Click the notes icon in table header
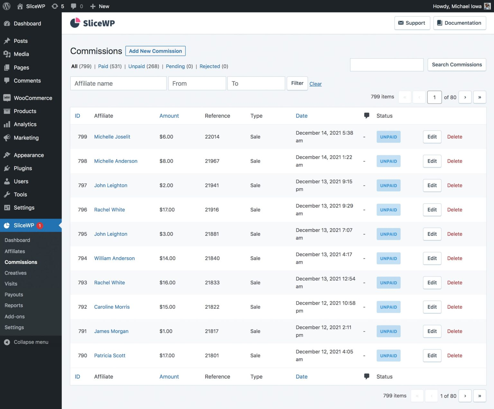This screenshot has height=409, width=494. click(366, 115)
